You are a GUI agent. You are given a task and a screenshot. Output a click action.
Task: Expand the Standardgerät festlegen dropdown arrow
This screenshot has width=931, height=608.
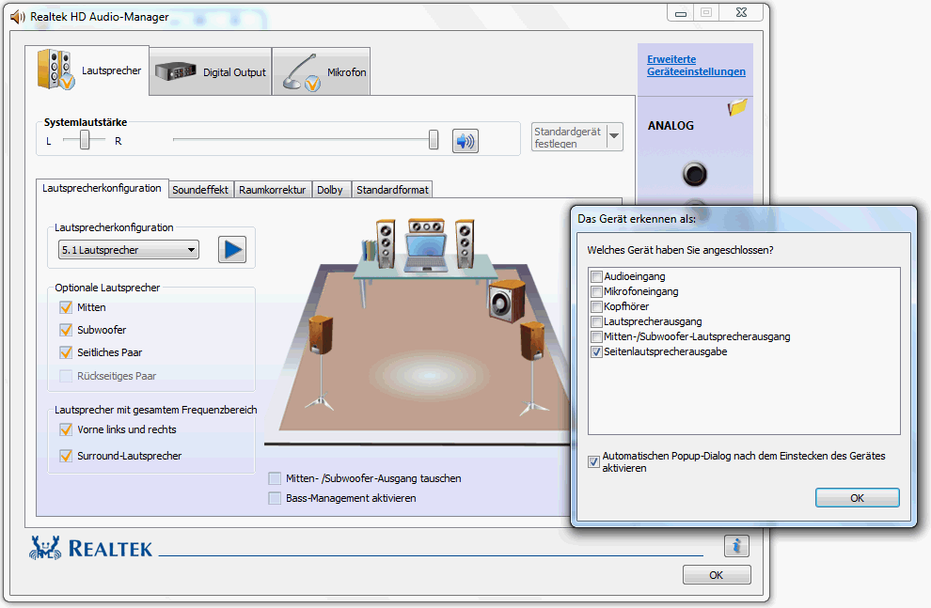tap(614, 136)
